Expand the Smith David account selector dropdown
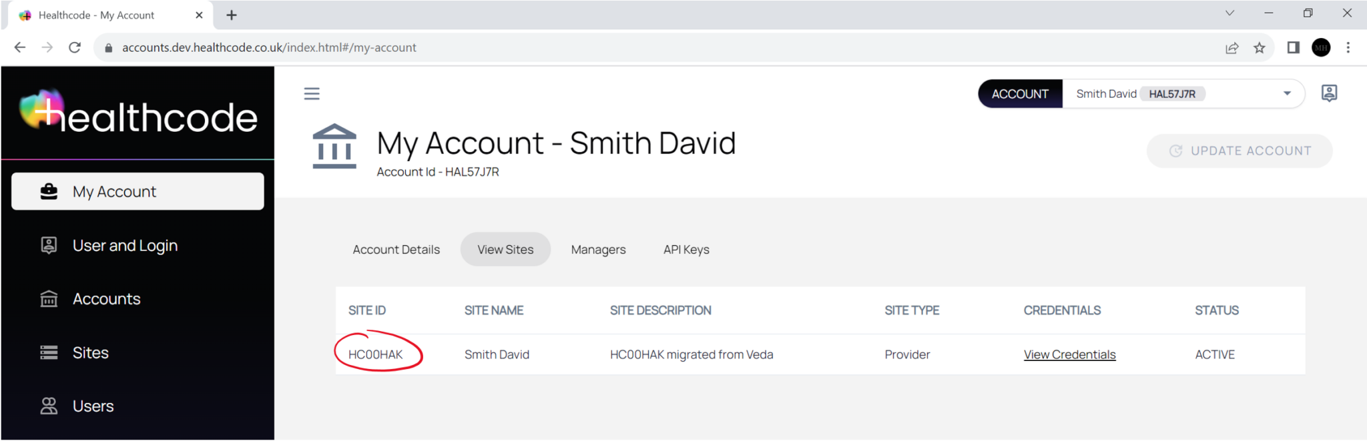This screenshot has height=441, width=1367. [1286, 93]
